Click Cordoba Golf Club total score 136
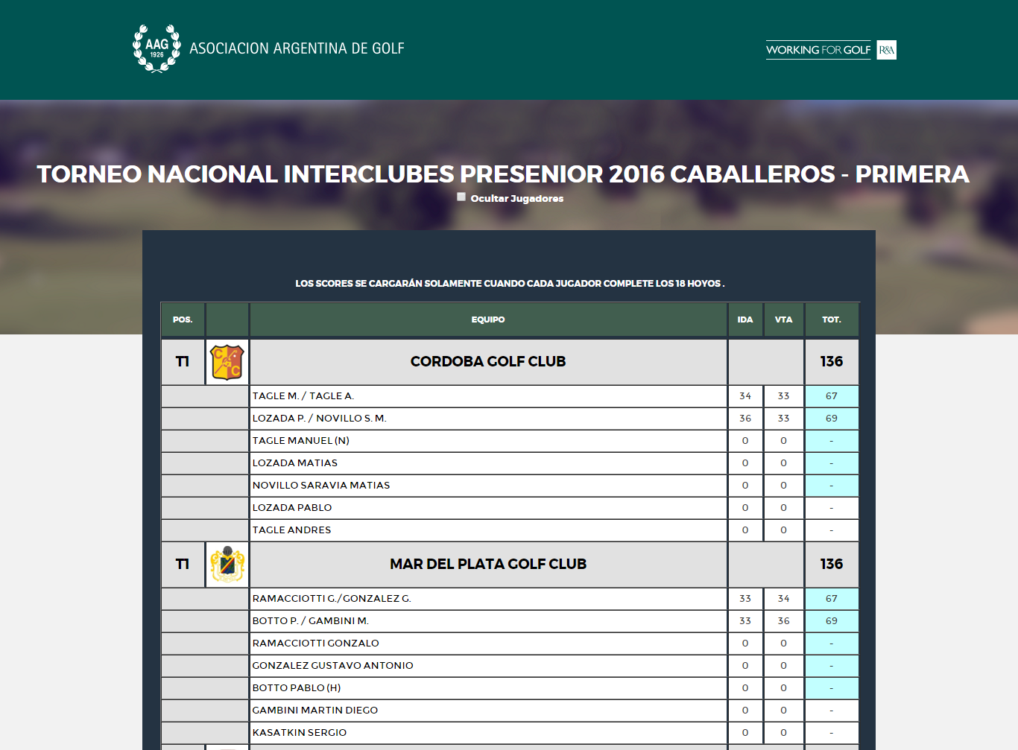The width and height of the screenshot is (1018, 750). [x=832, y=362]
